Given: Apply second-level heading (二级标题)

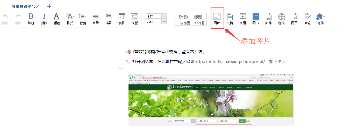Looking at the screenshot, I should click(x=198, y=19).
